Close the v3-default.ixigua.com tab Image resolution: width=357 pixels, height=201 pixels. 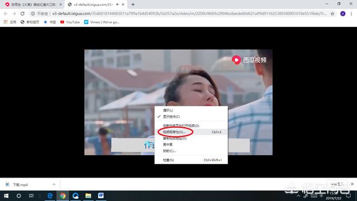pyautogui.click(x=123, y=4)
